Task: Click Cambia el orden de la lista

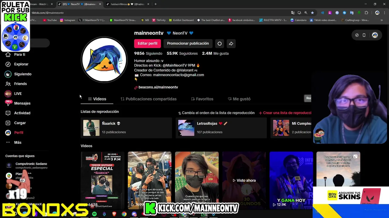Action: pos(216,113)
